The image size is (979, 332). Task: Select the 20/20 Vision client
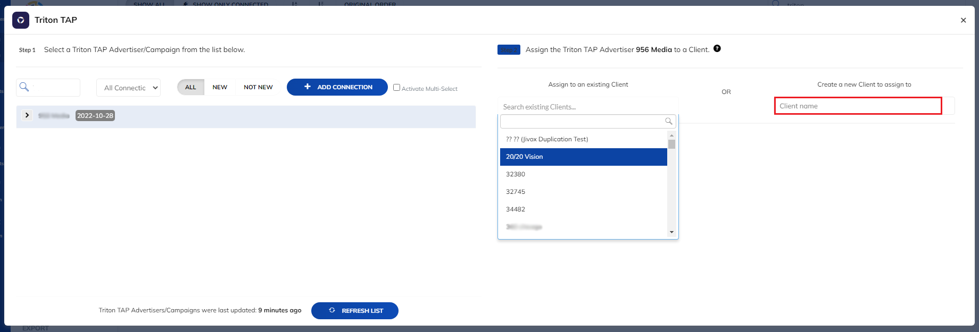pos(584,157)
